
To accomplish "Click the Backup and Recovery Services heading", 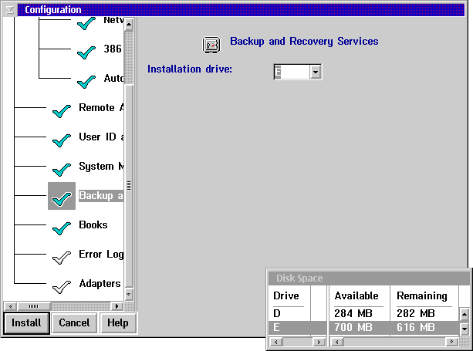I will point(304,42).
